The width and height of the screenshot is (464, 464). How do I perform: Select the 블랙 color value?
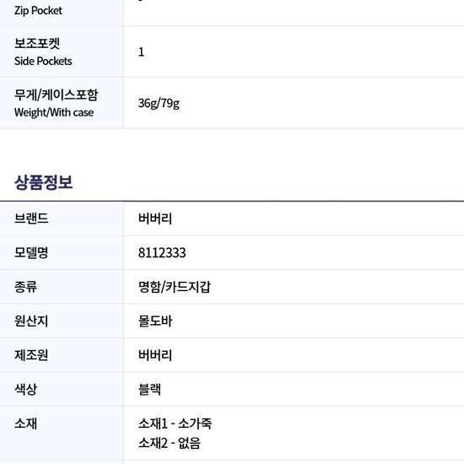(149, 389)
